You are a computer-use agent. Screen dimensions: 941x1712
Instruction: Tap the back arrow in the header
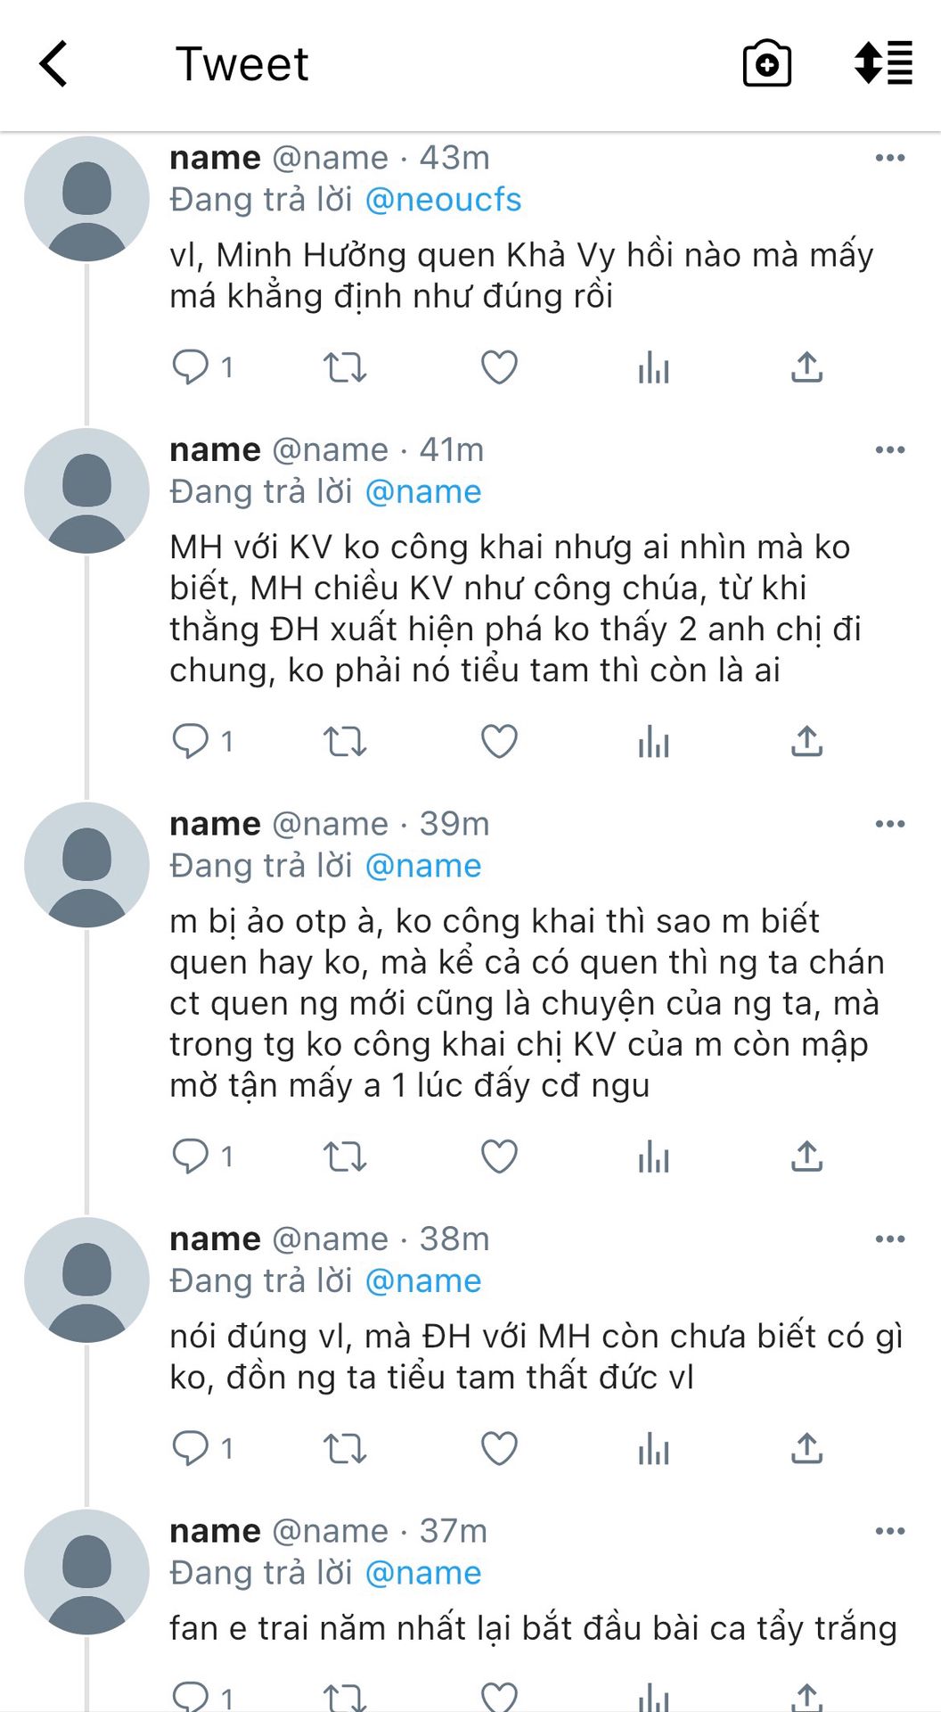(x=54, y=64)
